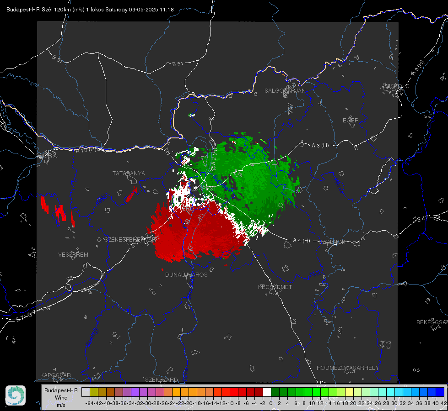Click the EGER city label
This screenshot has height=411, width=448.
[x=351, y=121]
